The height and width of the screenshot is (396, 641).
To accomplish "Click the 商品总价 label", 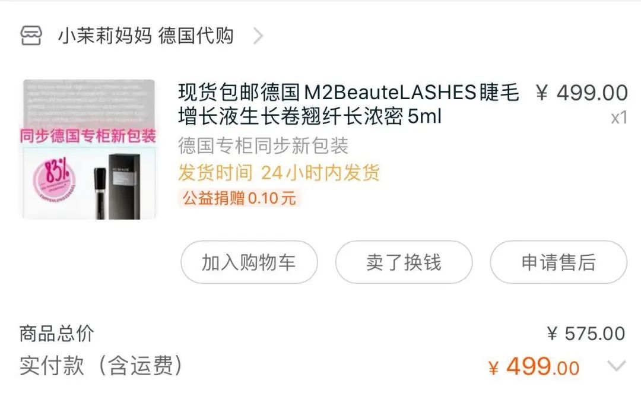I will tap(56, 334).
